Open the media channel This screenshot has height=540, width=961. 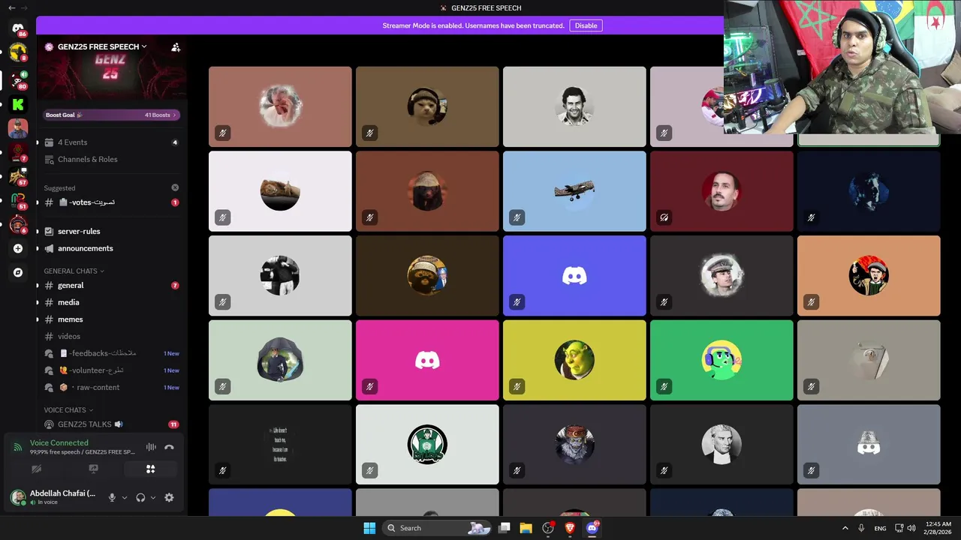[x=111, y=302]
